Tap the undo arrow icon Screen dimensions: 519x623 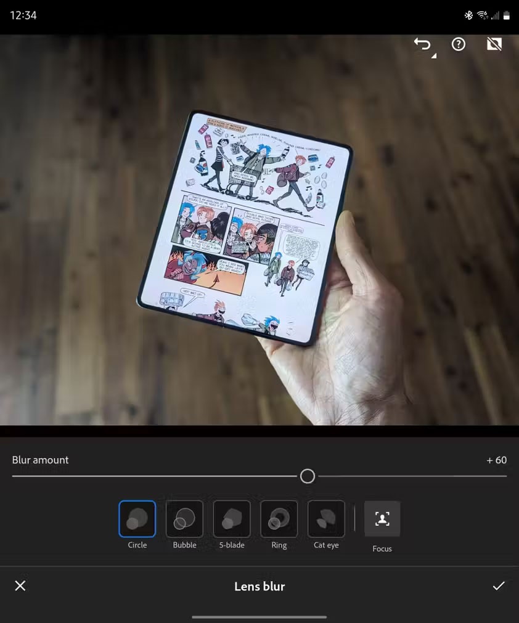pyautogui.click(x=423, y=45)
